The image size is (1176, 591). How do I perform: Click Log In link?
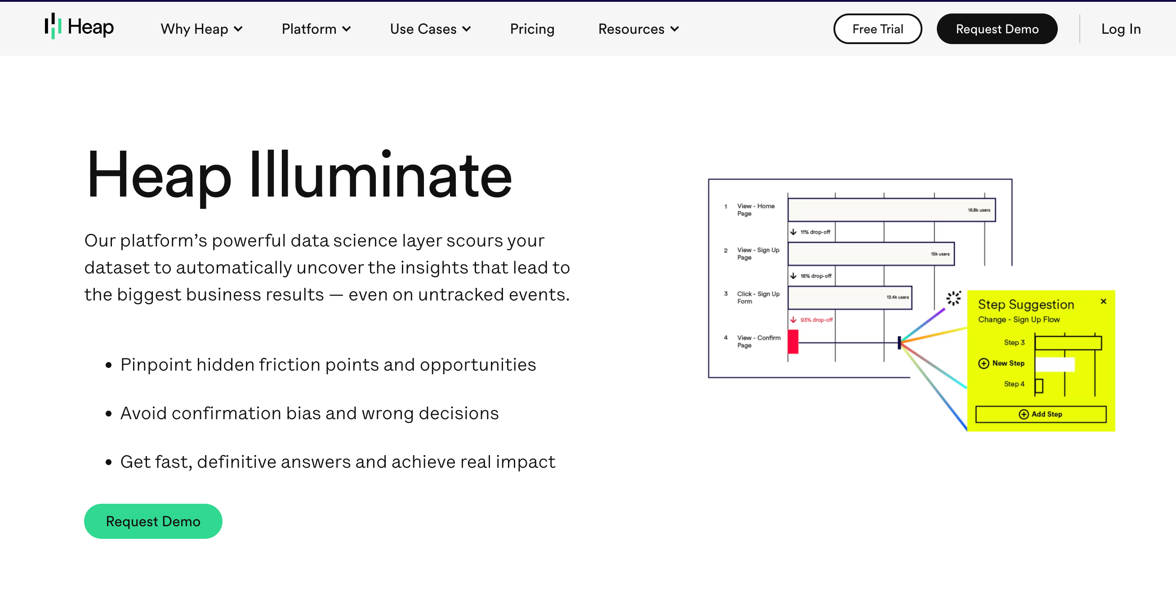click(x=1120, y=29)
